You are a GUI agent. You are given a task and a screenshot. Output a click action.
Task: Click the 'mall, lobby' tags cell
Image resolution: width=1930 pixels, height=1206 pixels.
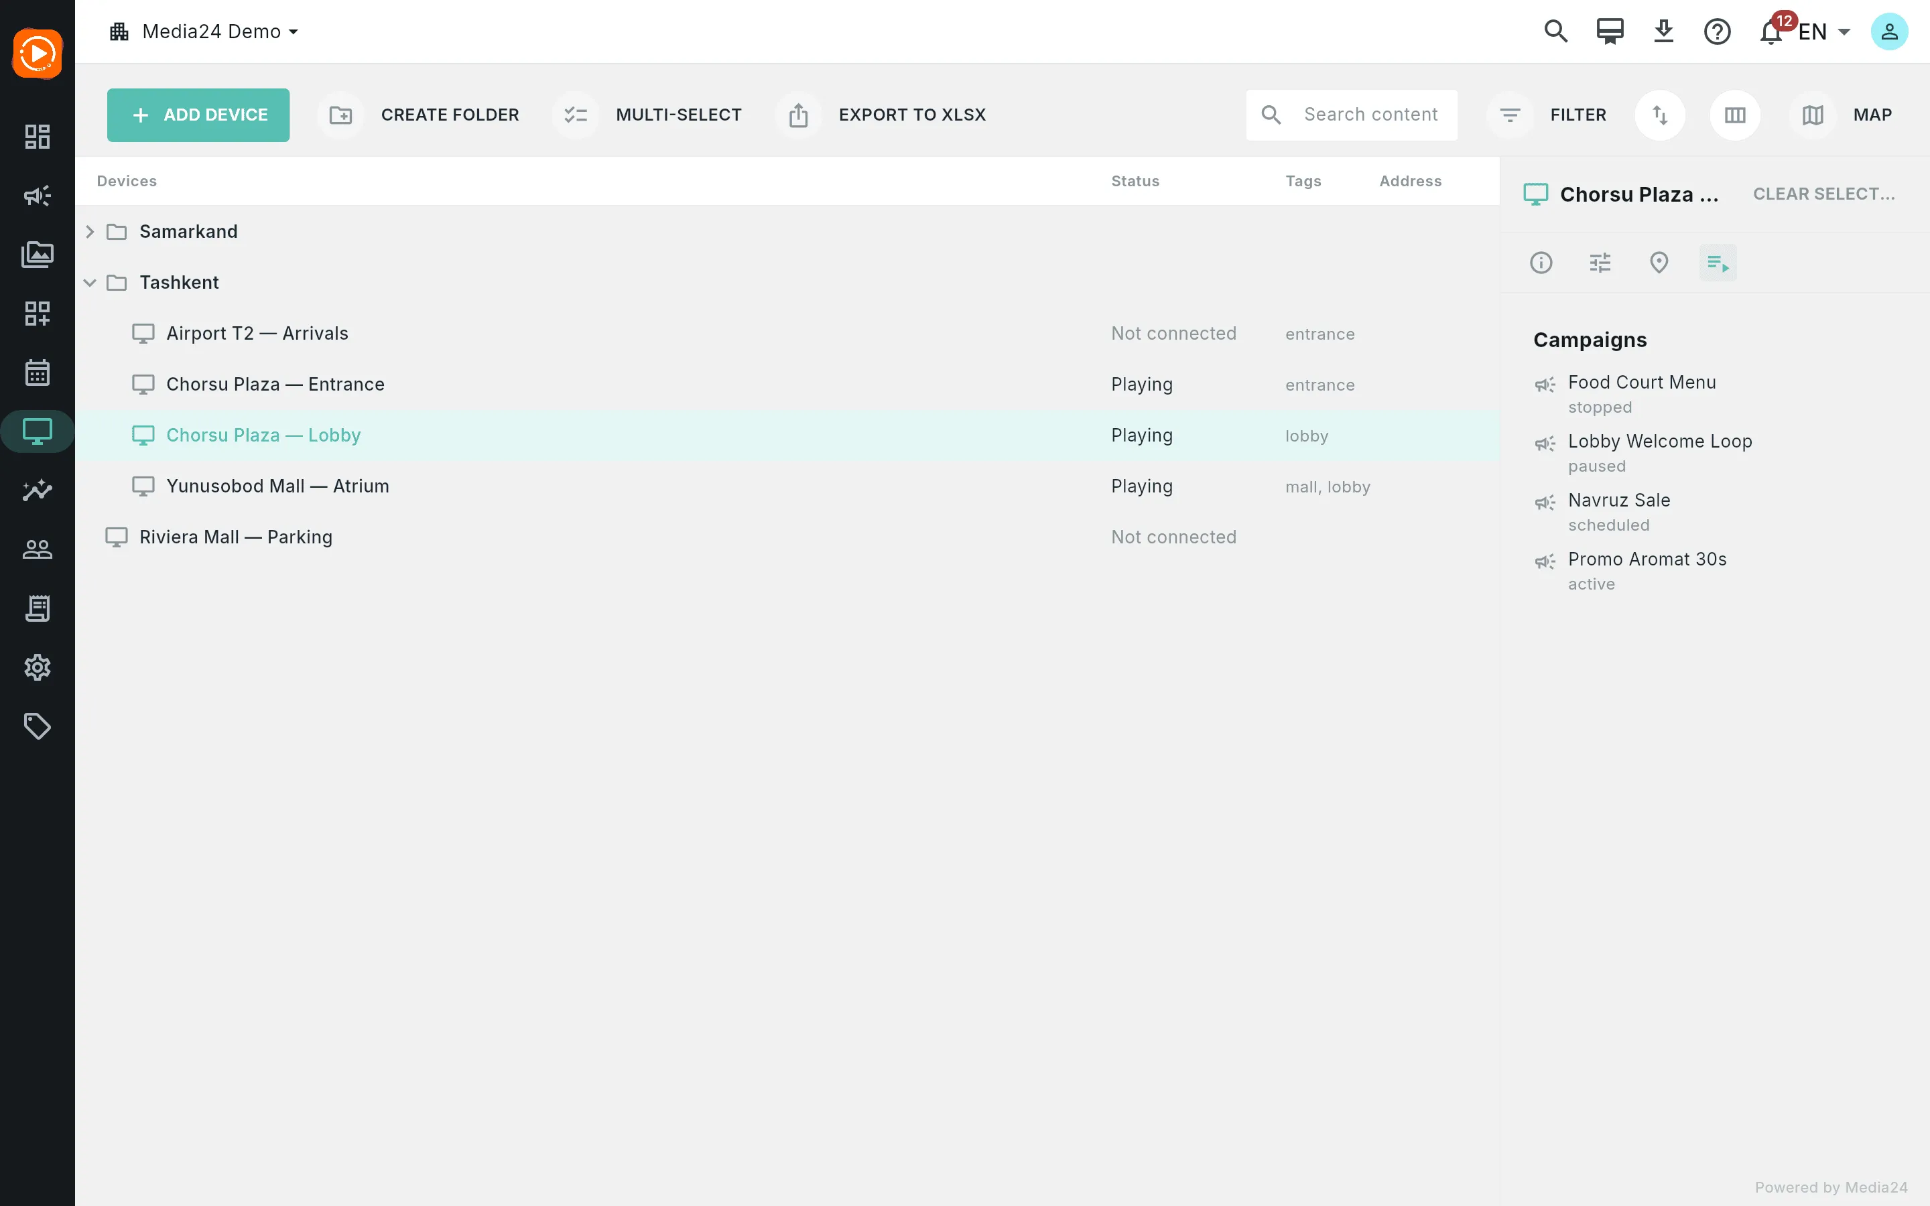coord(1328,486)
